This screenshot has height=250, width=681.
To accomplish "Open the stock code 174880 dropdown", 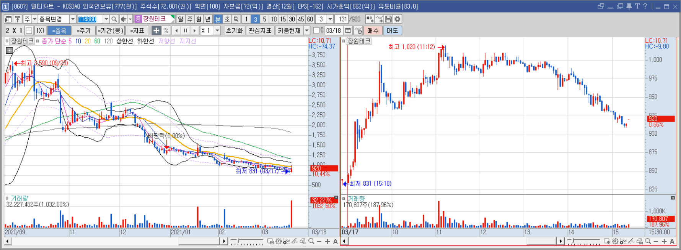I will 106,19.
